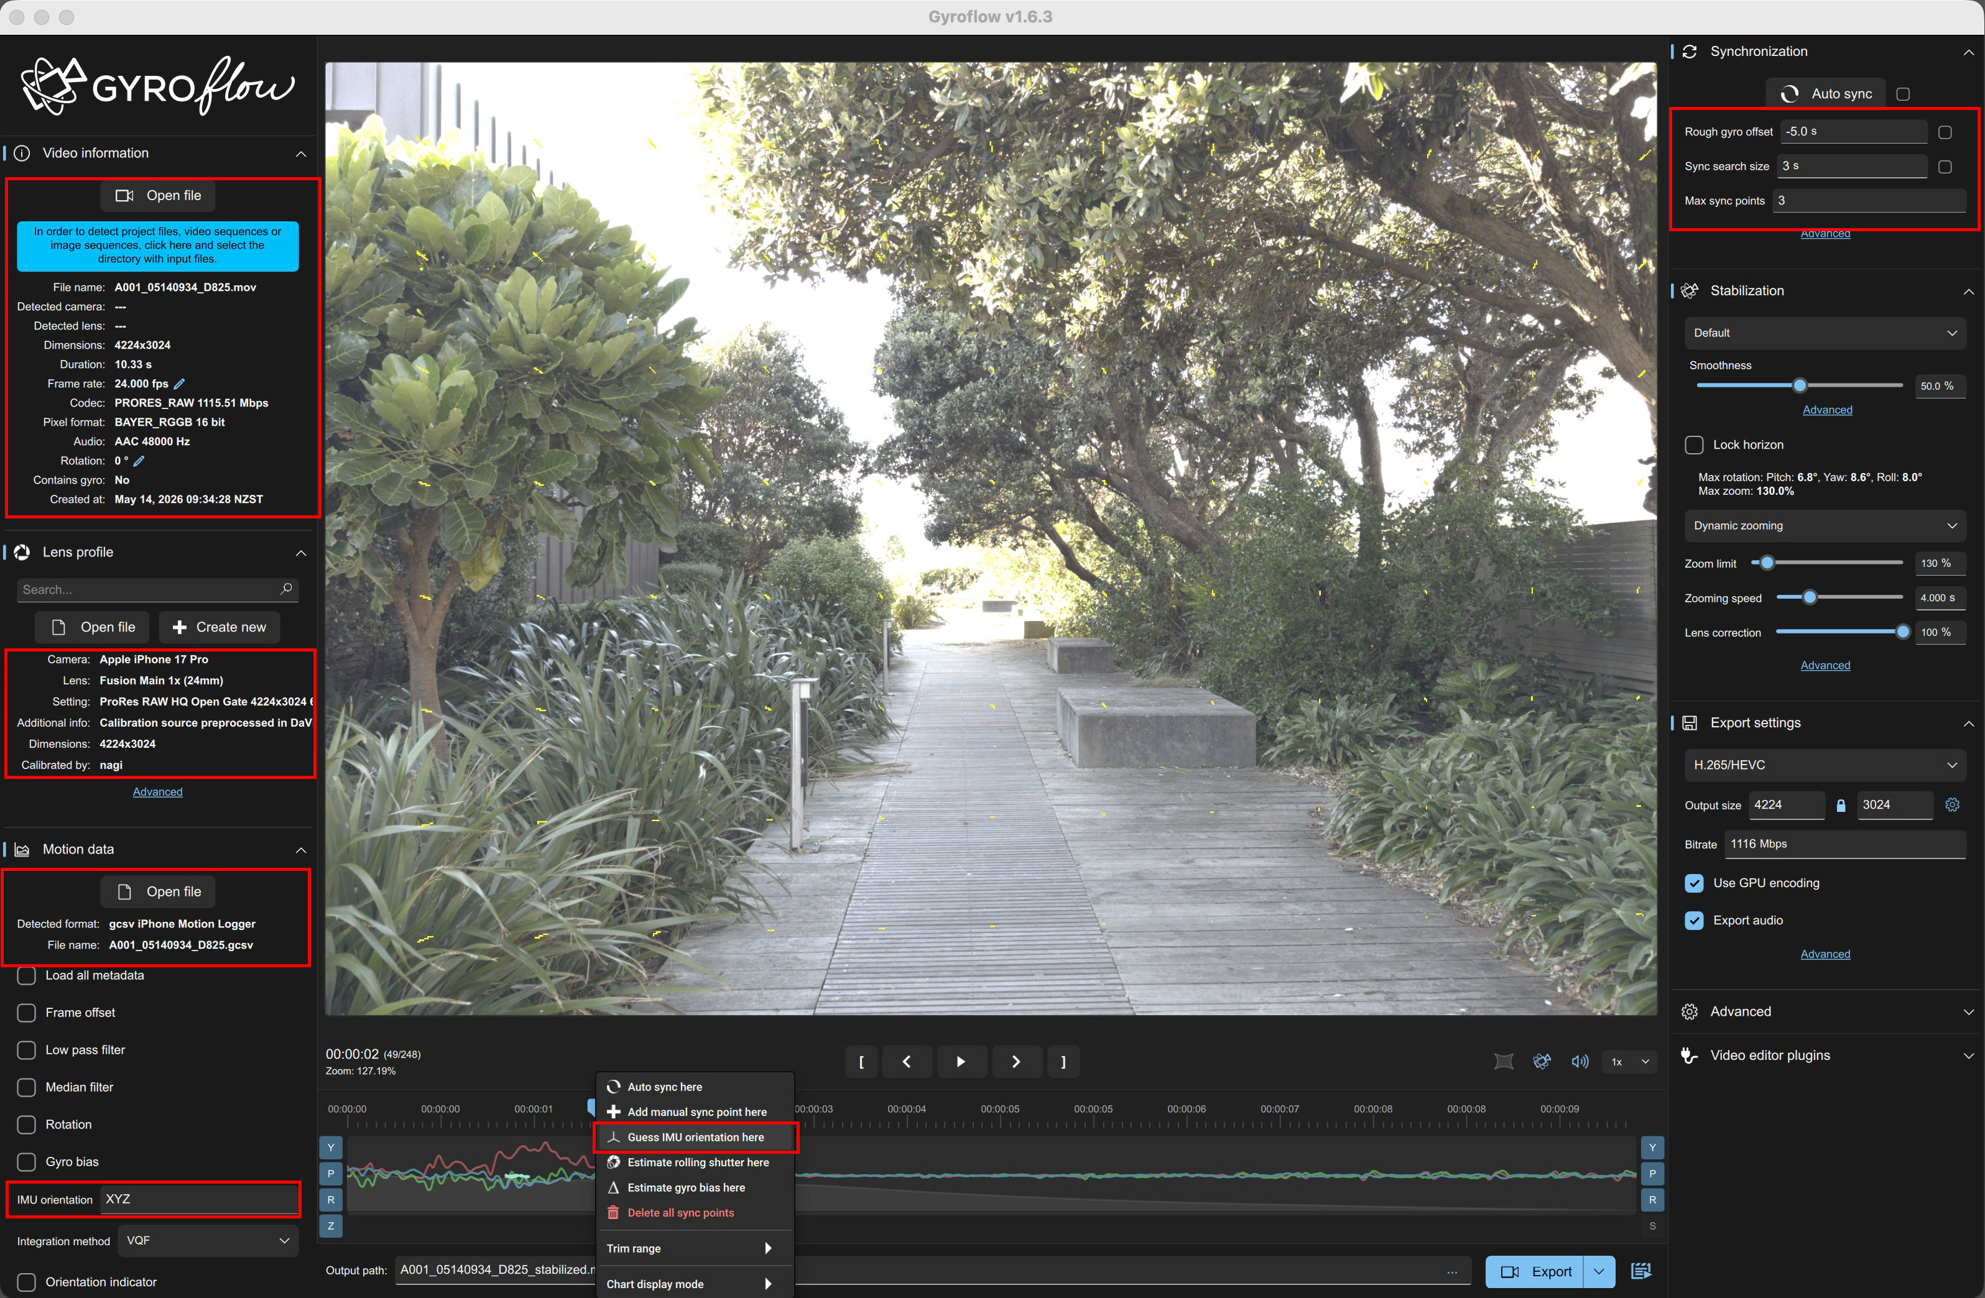Viewport: 1985px width, 1298px height.
Task: Play the video preview
Action: click(961, 1061)
